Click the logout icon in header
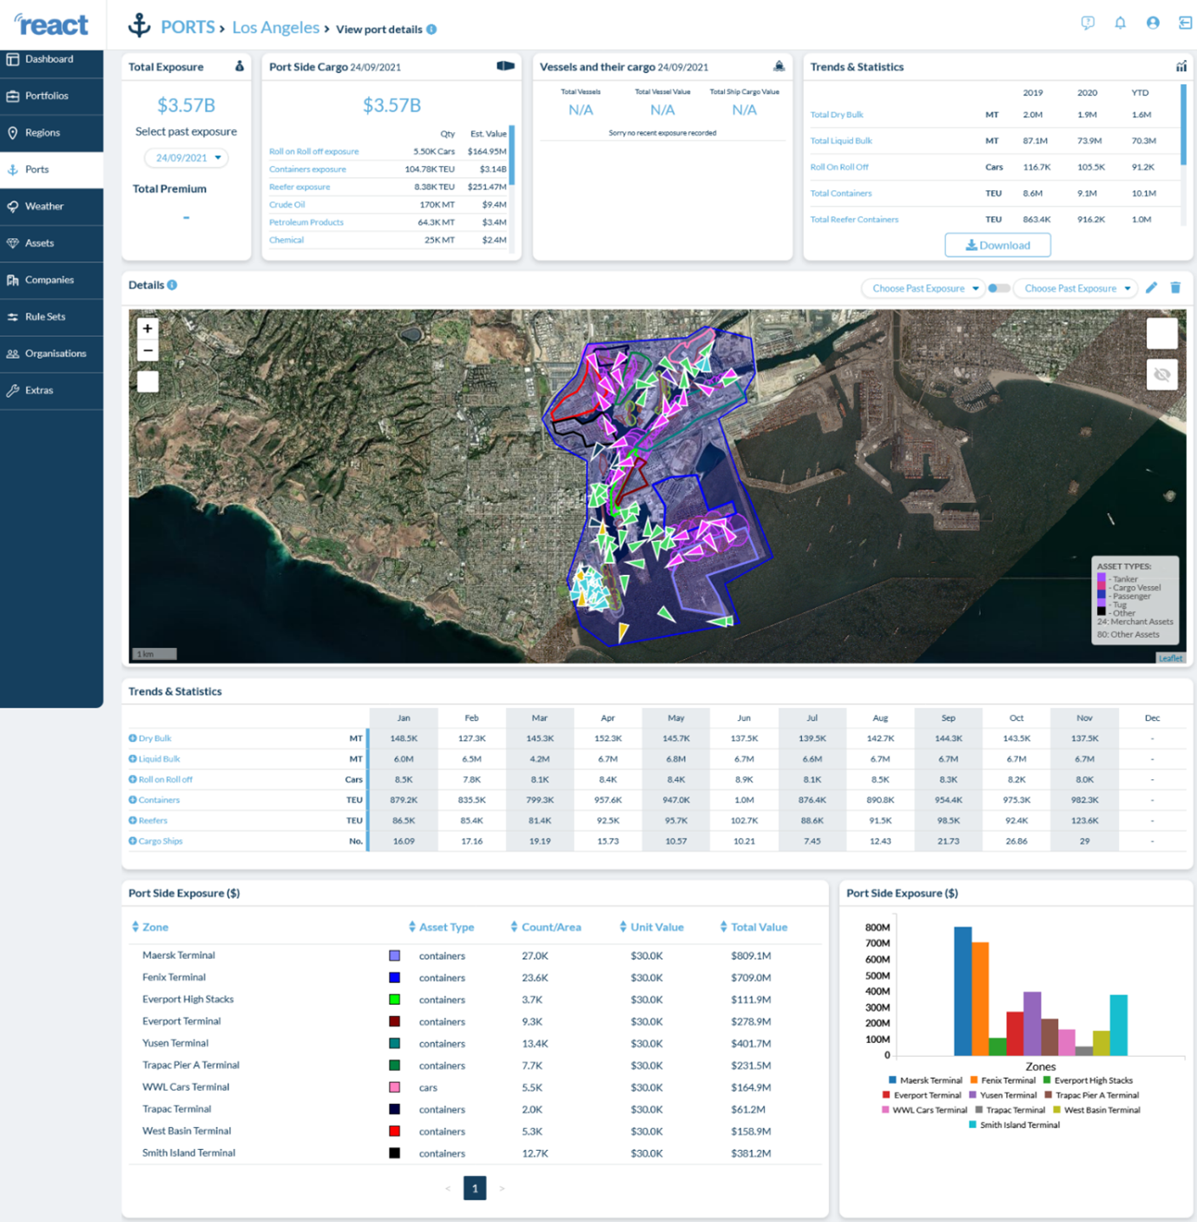Image resolution: width=1197 pixels, height=1222 pixels. (1185, 23)
